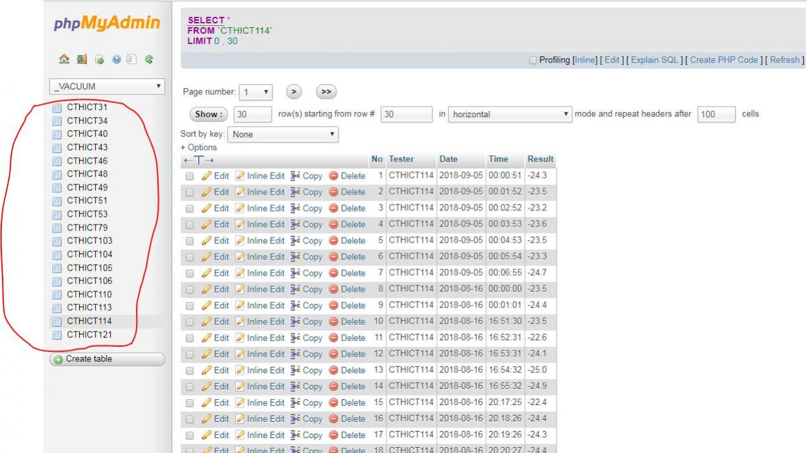Open the CTHICT53 table in sidebar
The height and width of the screenshot is (453, 807).
(87, 214)
